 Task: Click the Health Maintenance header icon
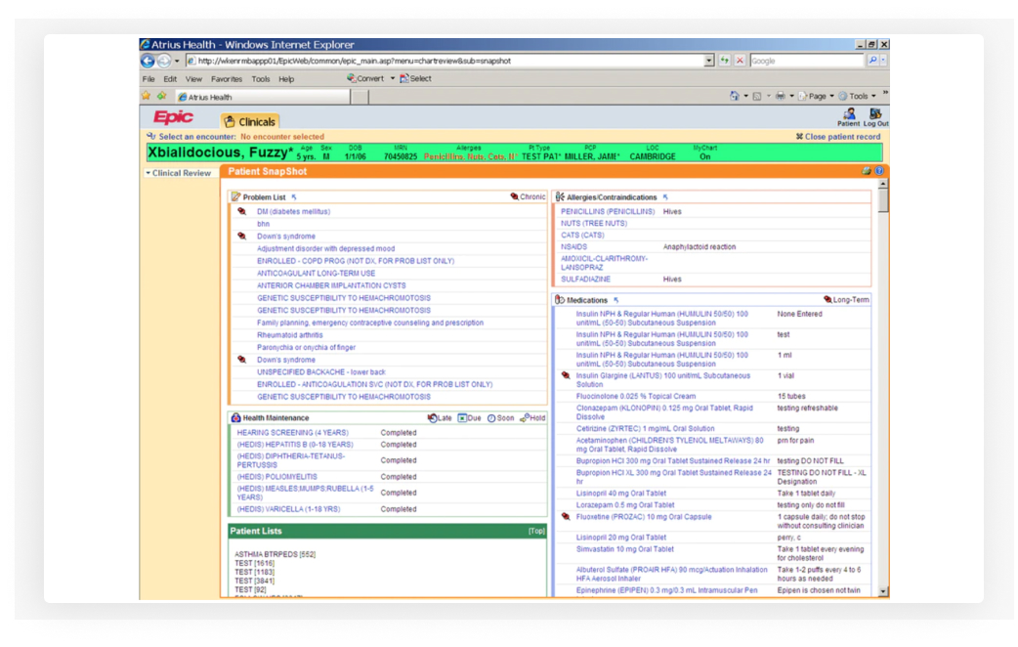(x=235, y=418)
